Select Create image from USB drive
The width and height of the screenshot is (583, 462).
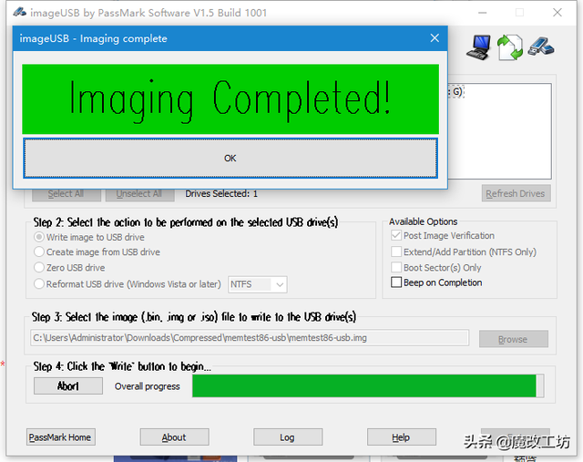[x=38, y=252]
